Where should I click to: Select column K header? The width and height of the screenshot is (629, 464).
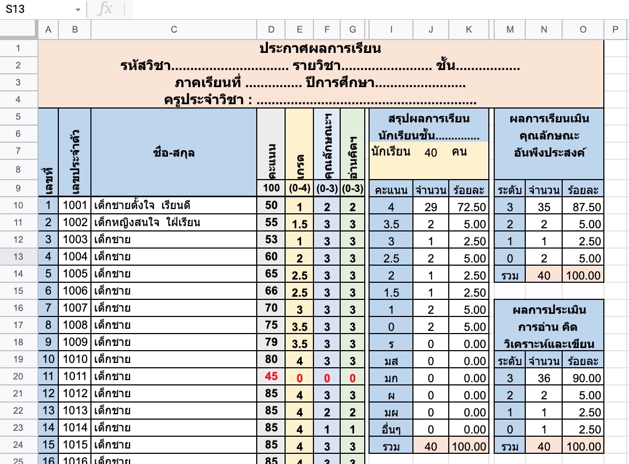point(469,29)
